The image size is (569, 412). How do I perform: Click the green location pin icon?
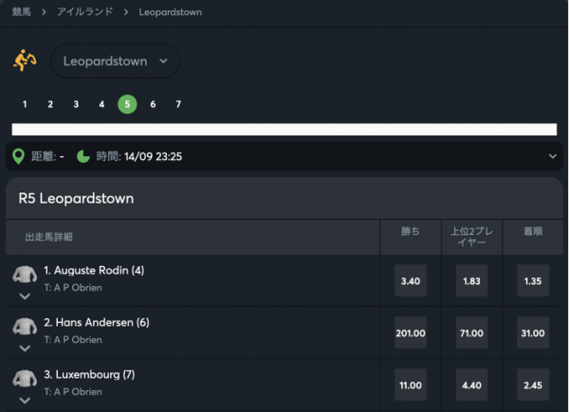pos(19,156)
